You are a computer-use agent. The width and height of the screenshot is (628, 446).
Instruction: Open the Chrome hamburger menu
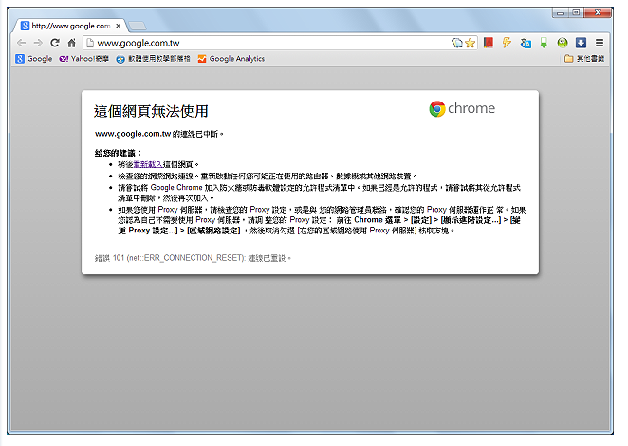click(x=600, y=43)
